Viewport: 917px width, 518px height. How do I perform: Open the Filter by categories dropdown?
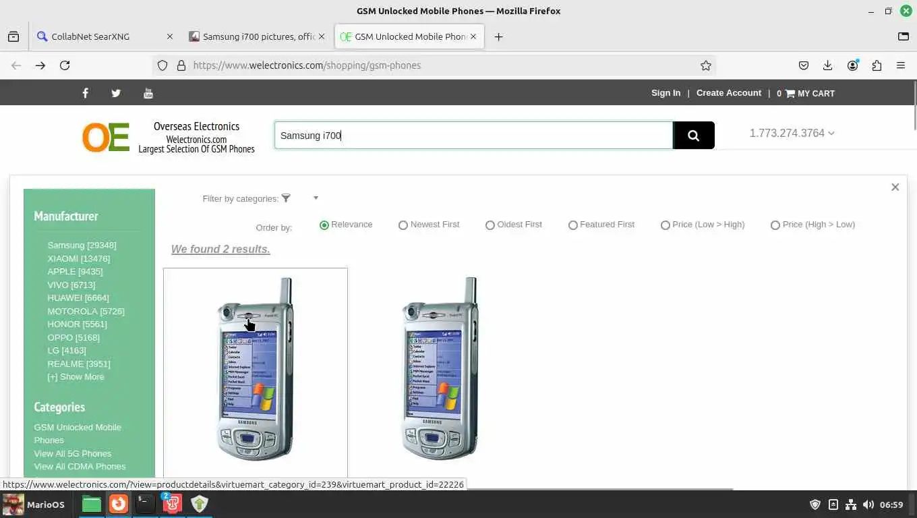click(x=316, y=198)
